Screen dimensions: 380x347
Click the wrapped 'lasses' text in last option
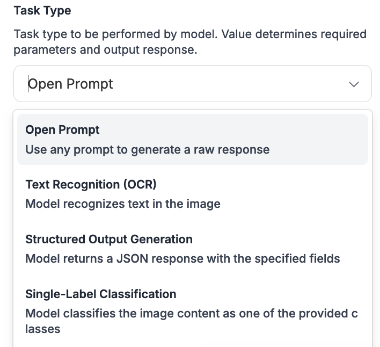click(42, 329)
